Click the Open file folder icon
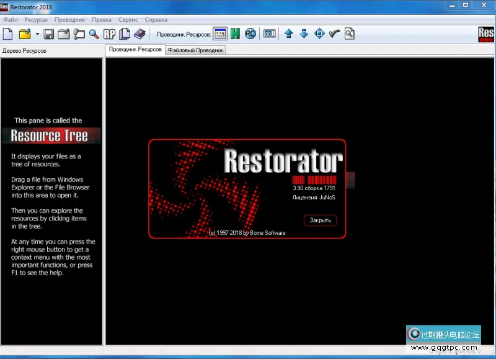 (x=25, y=34)
